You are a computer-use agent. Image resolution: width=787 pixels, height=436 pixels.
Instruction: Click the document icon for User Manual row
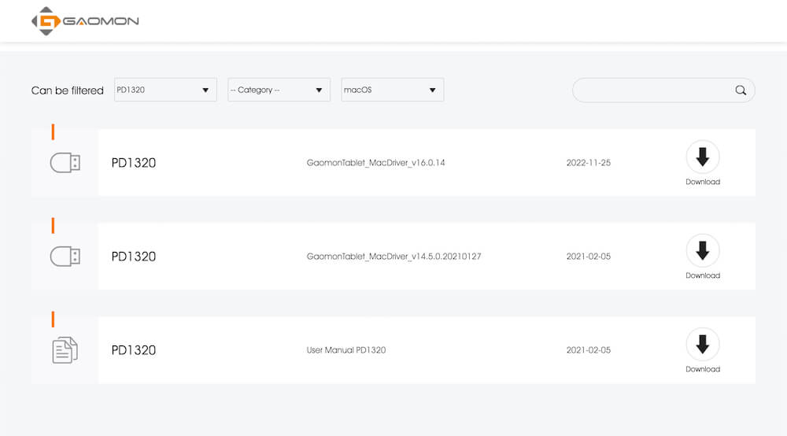point(65,349)
